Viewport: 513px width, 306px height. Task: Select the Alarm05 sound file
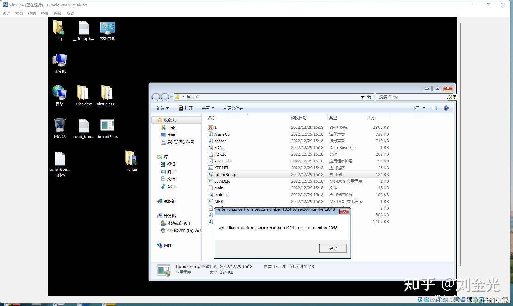pos(298,134)
